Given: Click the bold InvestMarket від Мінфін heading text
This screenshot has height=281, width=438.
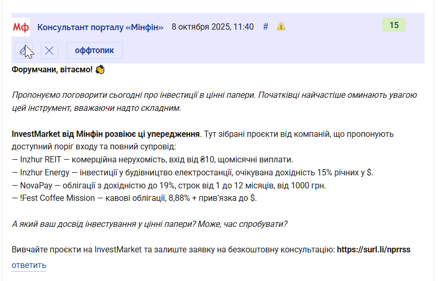Looking at the screenshot, I should pyautogui.click(x=105, y=134).
